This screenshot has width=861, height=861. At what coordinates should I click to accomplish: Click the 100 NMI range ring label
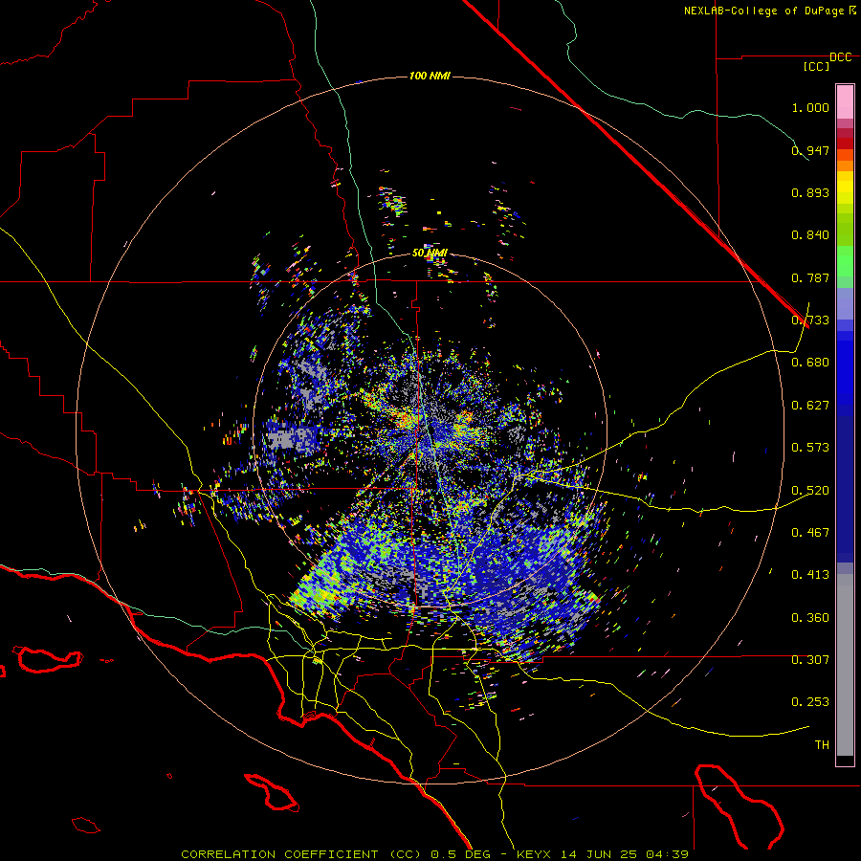(430, 76)
